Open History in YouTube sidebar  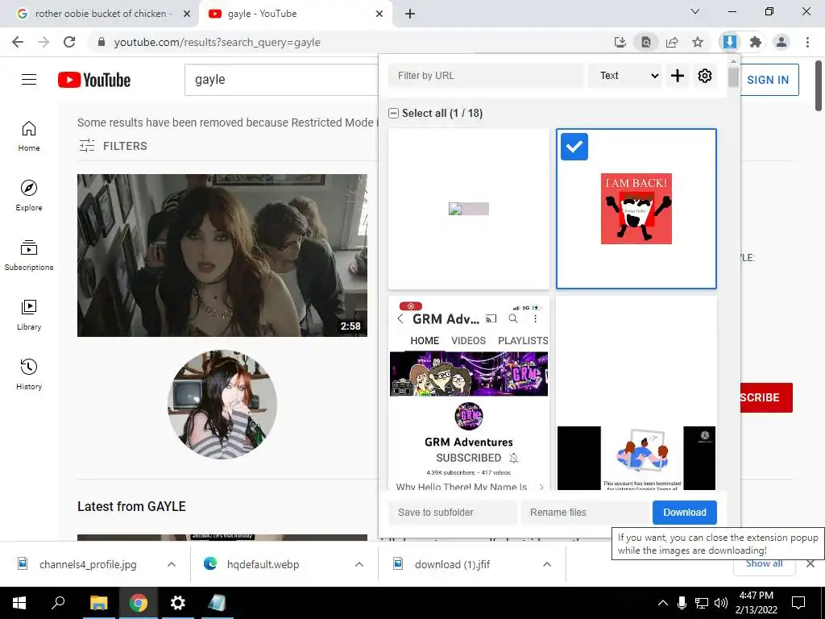pyautogui.click(x=29, y=374)
